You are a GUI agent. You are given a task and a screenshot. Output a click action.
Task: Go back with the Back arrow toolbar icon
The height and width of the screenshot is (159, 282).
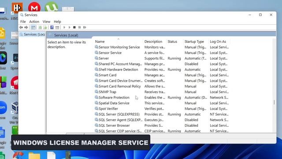21,27
